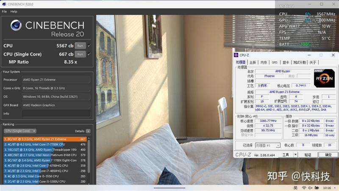Select ranking row AMD Ryzen Threadripper

tap(45, 150)
